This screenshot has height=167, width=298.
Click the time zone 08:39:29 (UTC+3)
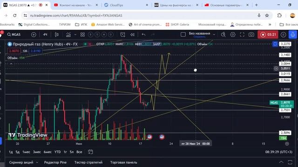(x=279, y=152)
